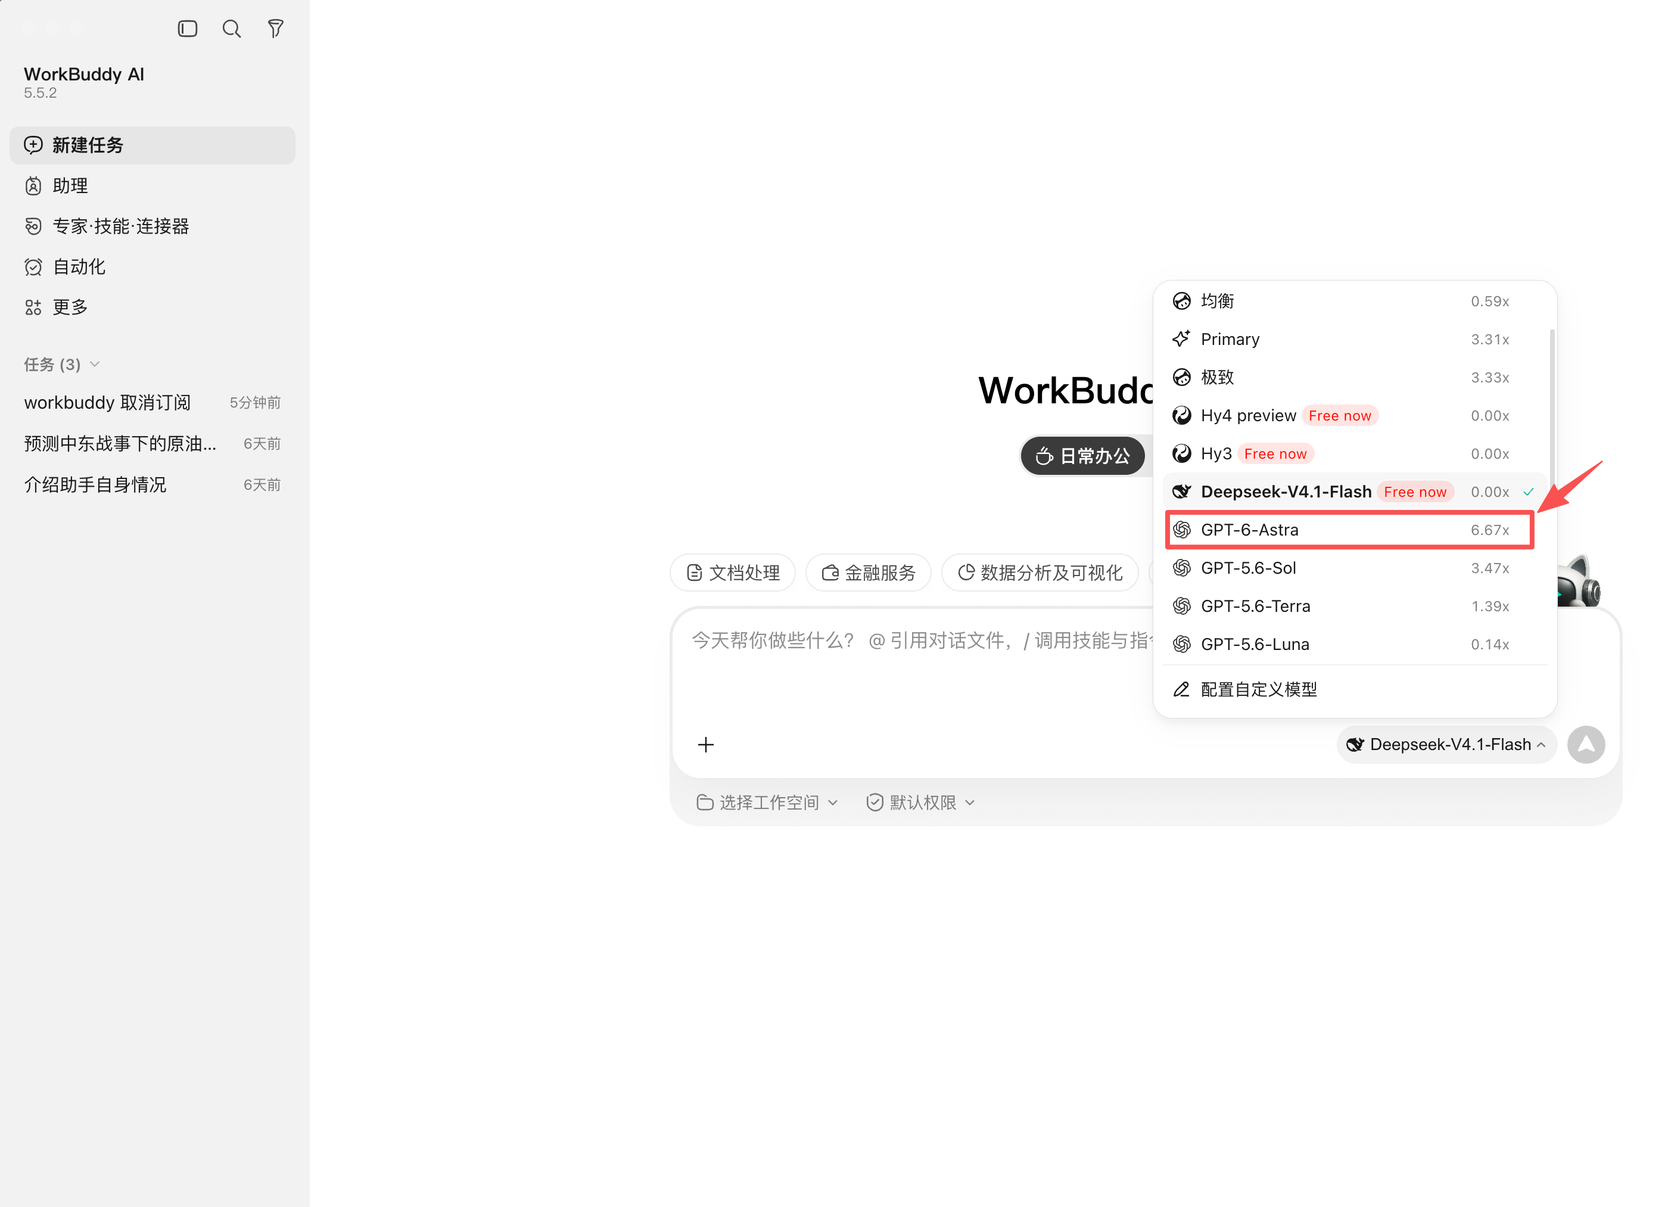Viewport: 1668px width, 1207px height.
Task: Click the 更多 grid icon
Action: pos(33,307)
